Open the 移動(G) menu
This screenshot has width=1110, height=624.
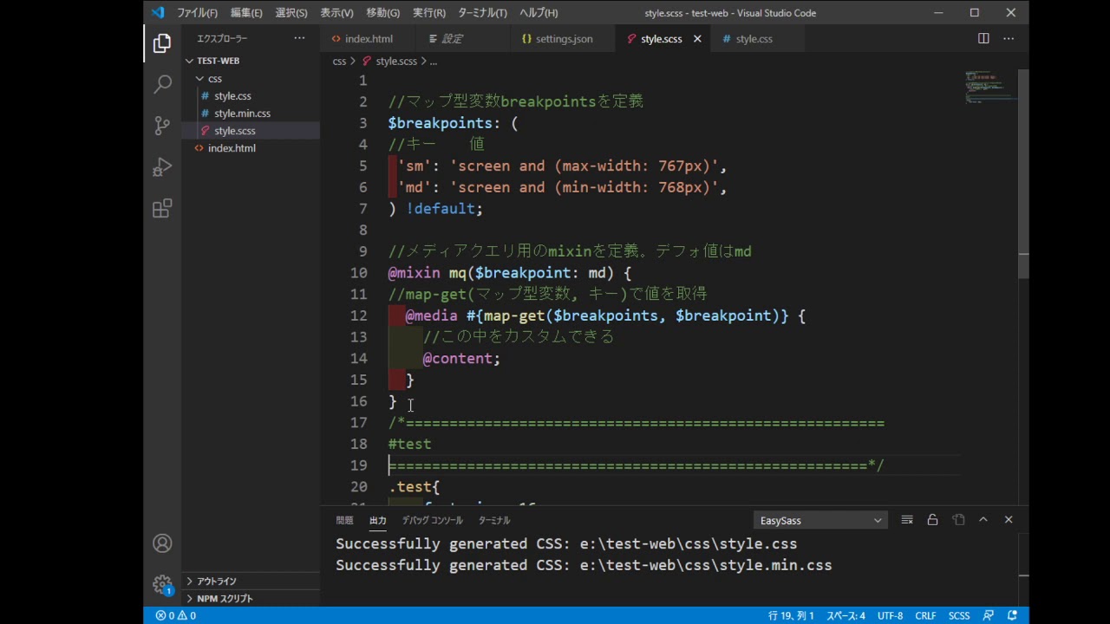pos(382,12)
